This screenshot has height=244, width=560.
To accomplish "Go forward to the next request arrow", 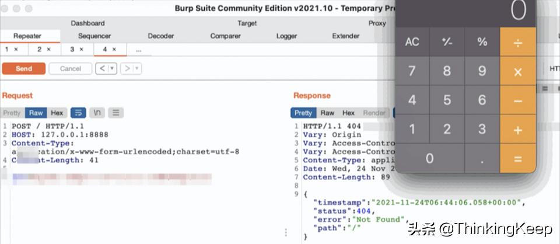I will pos(127,69).
